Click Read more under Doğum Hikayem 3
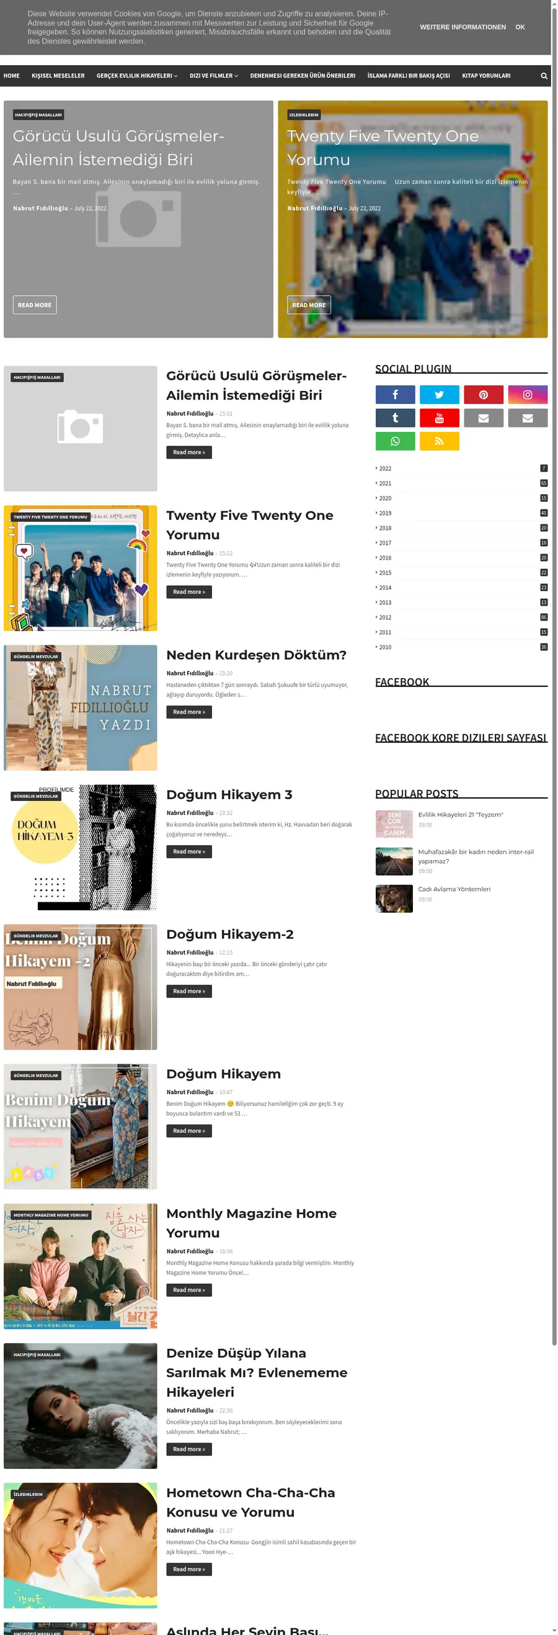This screenshot has height=1635, width=558. click(189, 852)
